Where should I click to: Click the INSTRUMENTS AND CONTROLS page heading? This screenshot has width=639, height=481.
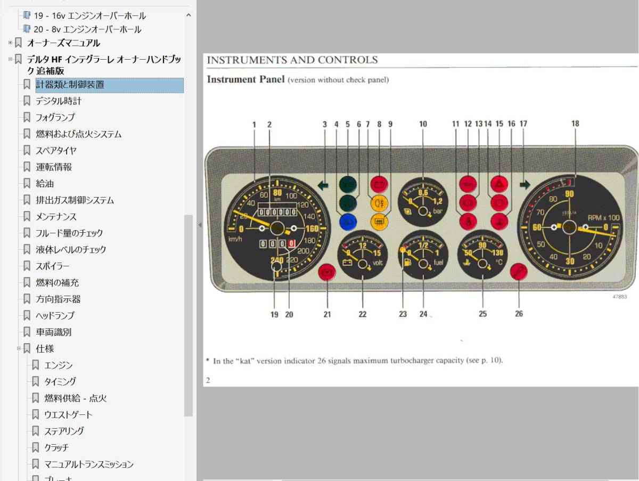[292, 60]
